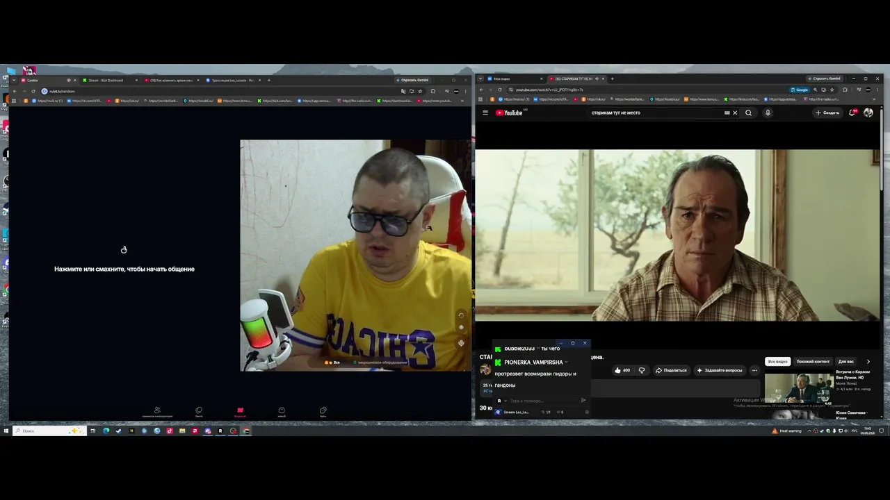
Task: Click chat message input field
Action: point(544,401)
